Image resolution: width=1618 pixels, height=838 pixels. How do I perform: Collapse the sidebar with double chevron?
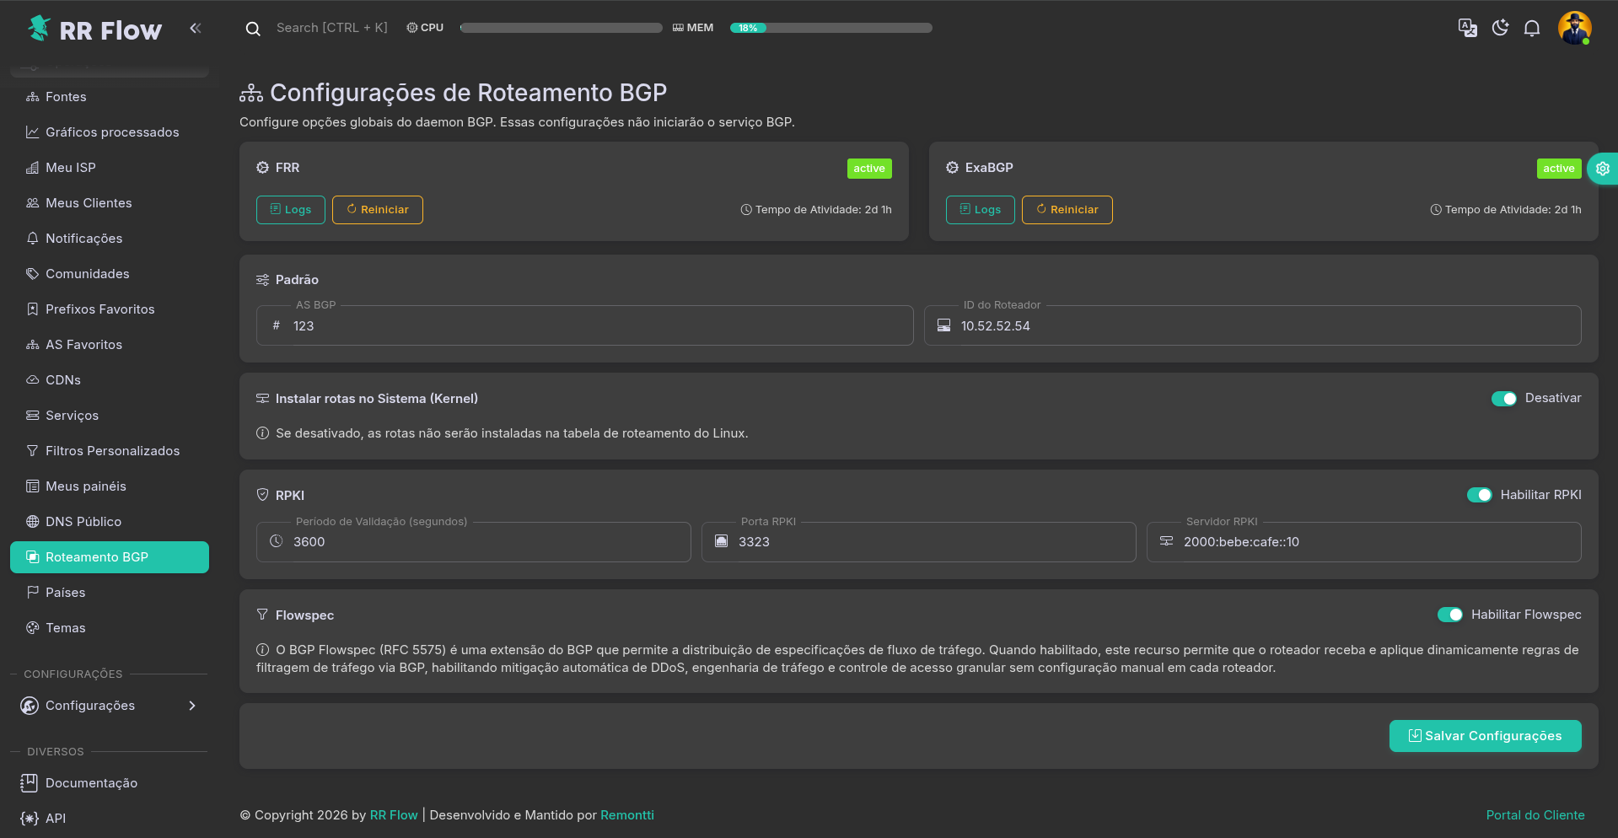point(196,28)
